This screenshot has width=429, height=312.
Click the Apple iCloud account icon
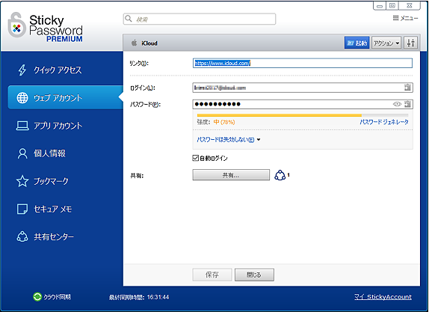(x=134, y=43)
